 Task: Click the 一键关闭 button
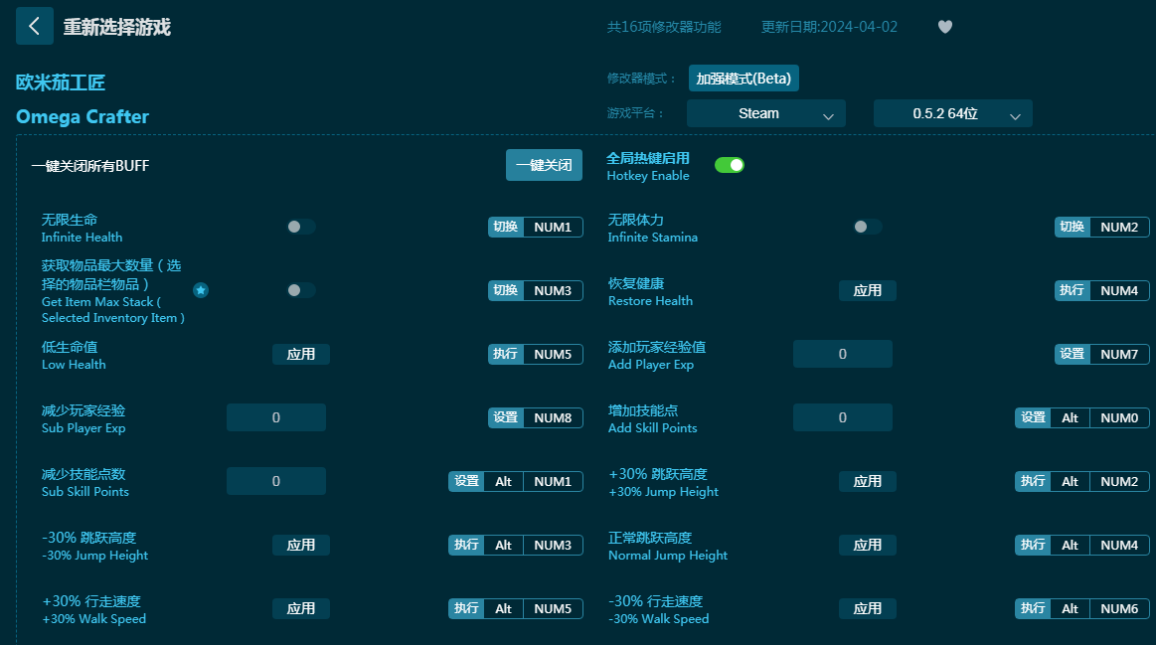click(544, 165)
